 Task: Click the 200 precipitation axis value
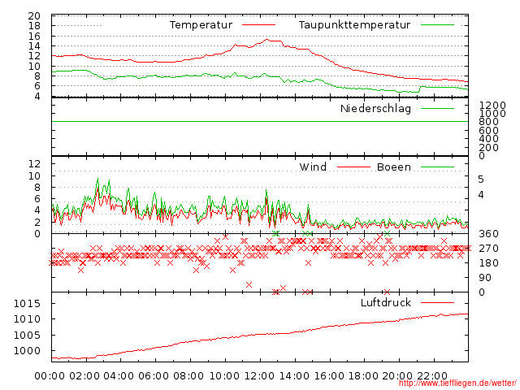click(488, 148)
